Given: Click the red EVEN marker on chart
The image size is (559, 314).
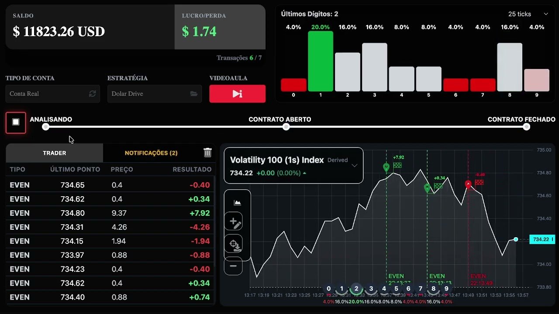Looking at the screenshot, I should click(468, 184).
